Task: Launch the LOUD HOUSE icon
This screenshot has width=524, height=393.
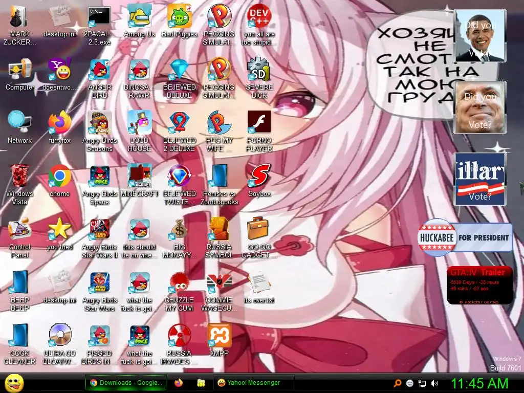Action: 139,132
